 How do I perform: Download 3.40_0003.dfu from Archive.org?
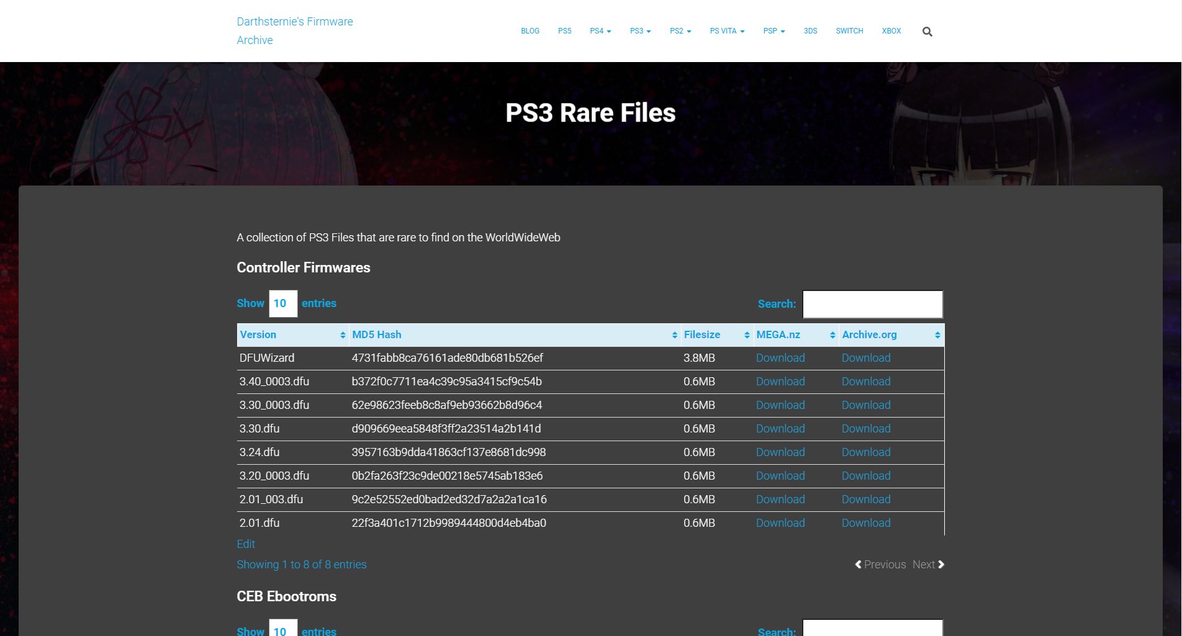click(866, 382)
